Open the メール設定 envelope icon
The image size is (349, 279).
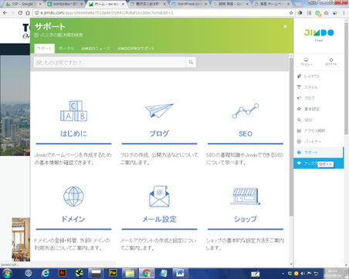click(159, 197)
